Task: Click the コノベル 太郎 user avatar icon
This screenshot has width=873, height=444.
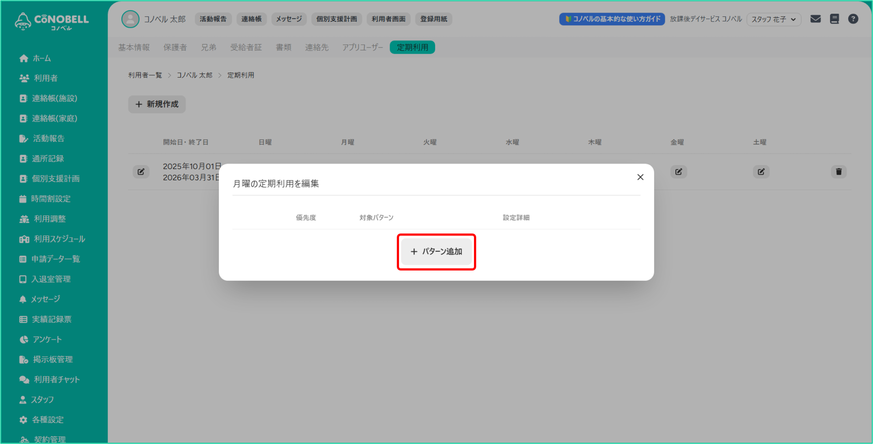Action: pyautogui.click(x=130, y=19)
